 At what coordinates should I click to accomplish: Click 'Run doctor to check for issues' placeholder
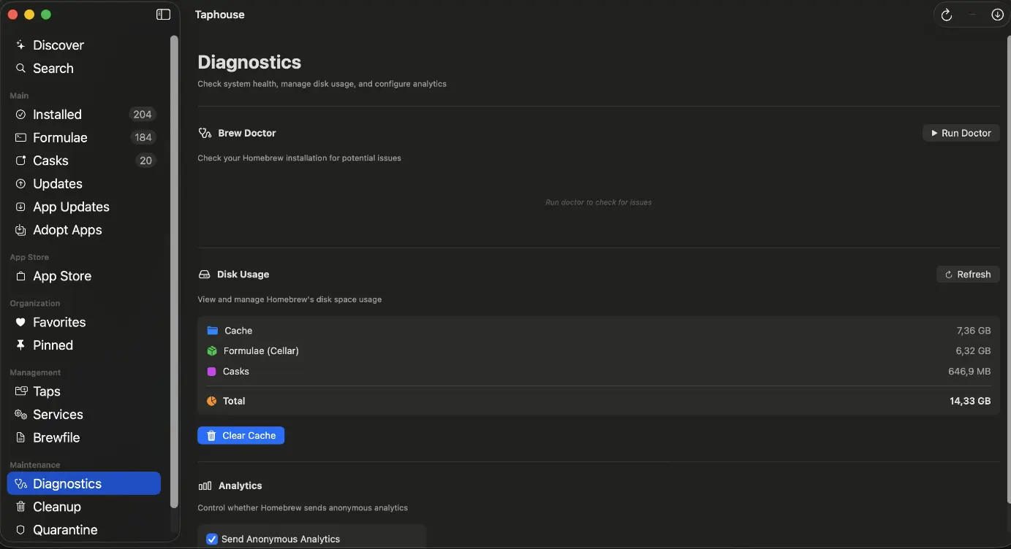coord(598,202)
